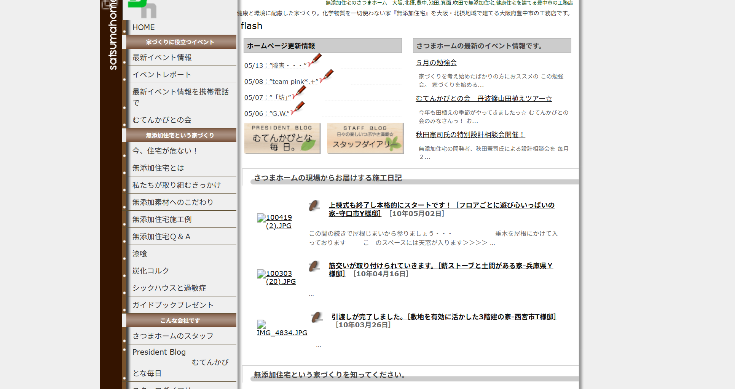Open the むてんかびとの会 丹波篠山田植えツアー link
This screenshot has height=389, width=735.
click(x=484, y=99)
